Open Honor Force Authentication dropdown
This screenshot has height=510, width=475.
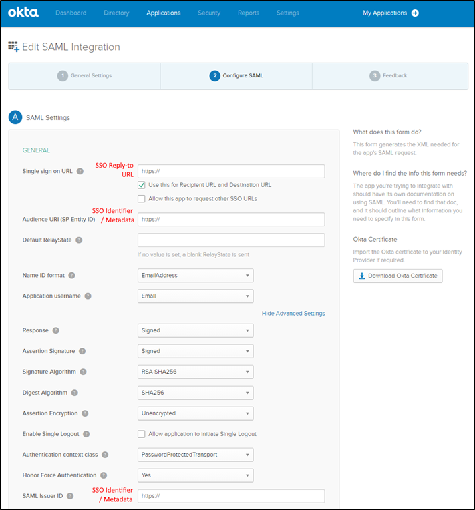pyautogui.click(x=195, y=475)
